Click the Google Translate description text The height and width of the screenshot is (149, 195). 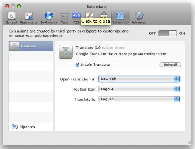[x=122, y=54]
